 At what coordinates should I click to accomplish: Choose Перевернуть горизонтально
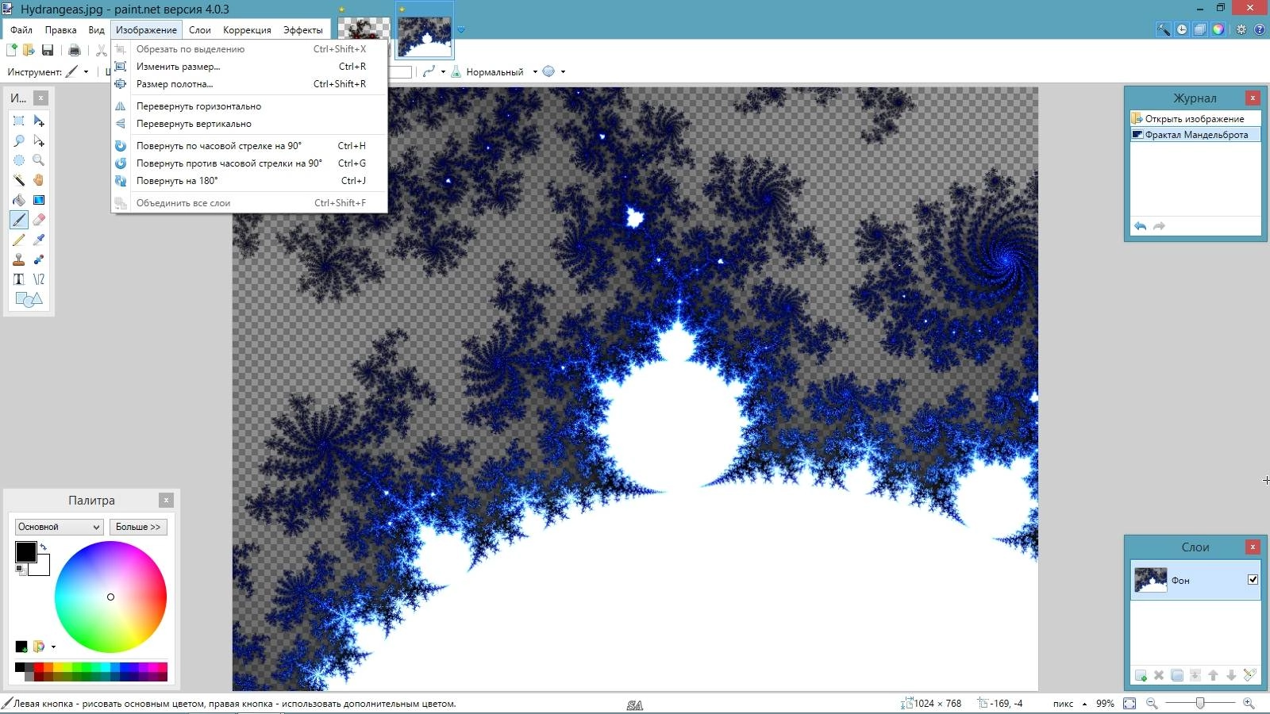[x=249, y=106]
